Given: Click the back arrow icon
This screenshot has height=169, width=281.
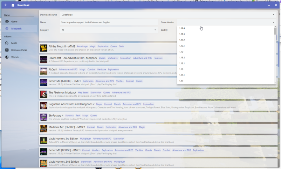Looking at the screenshot, I should click(6, 5).
